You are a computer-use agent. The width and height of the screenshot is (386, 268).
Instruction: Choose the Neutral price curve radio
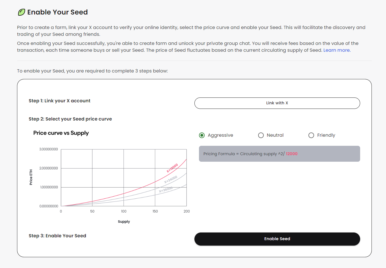(261, 135)
